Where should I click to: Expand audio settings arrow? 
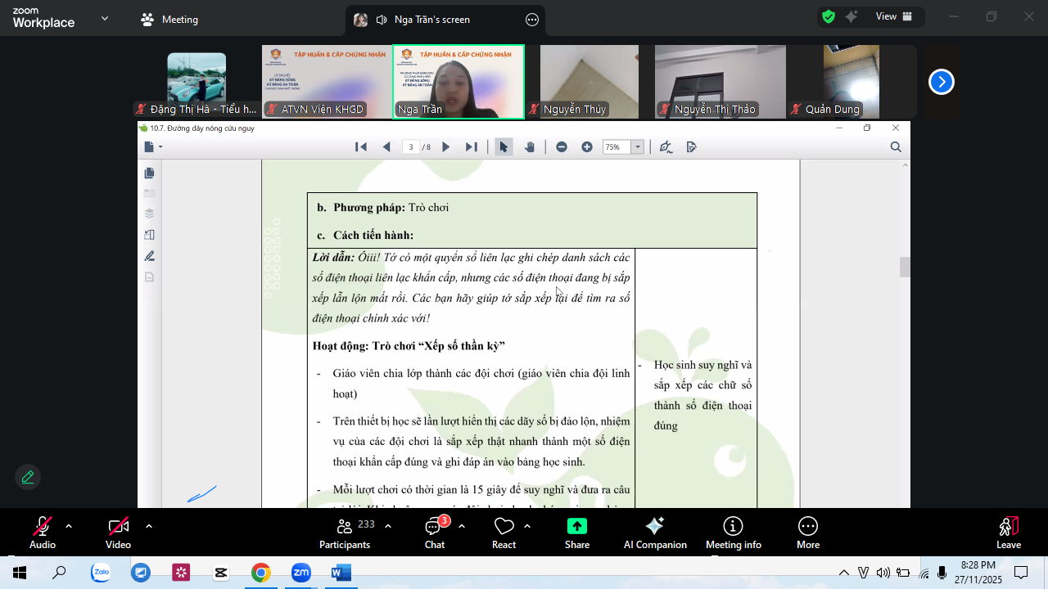69,526
